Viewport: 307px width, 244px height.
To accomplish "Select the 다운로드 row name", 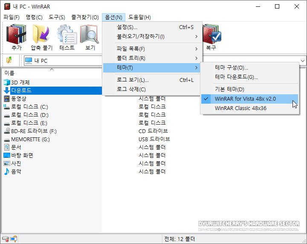I will click(x=21, y=90).
